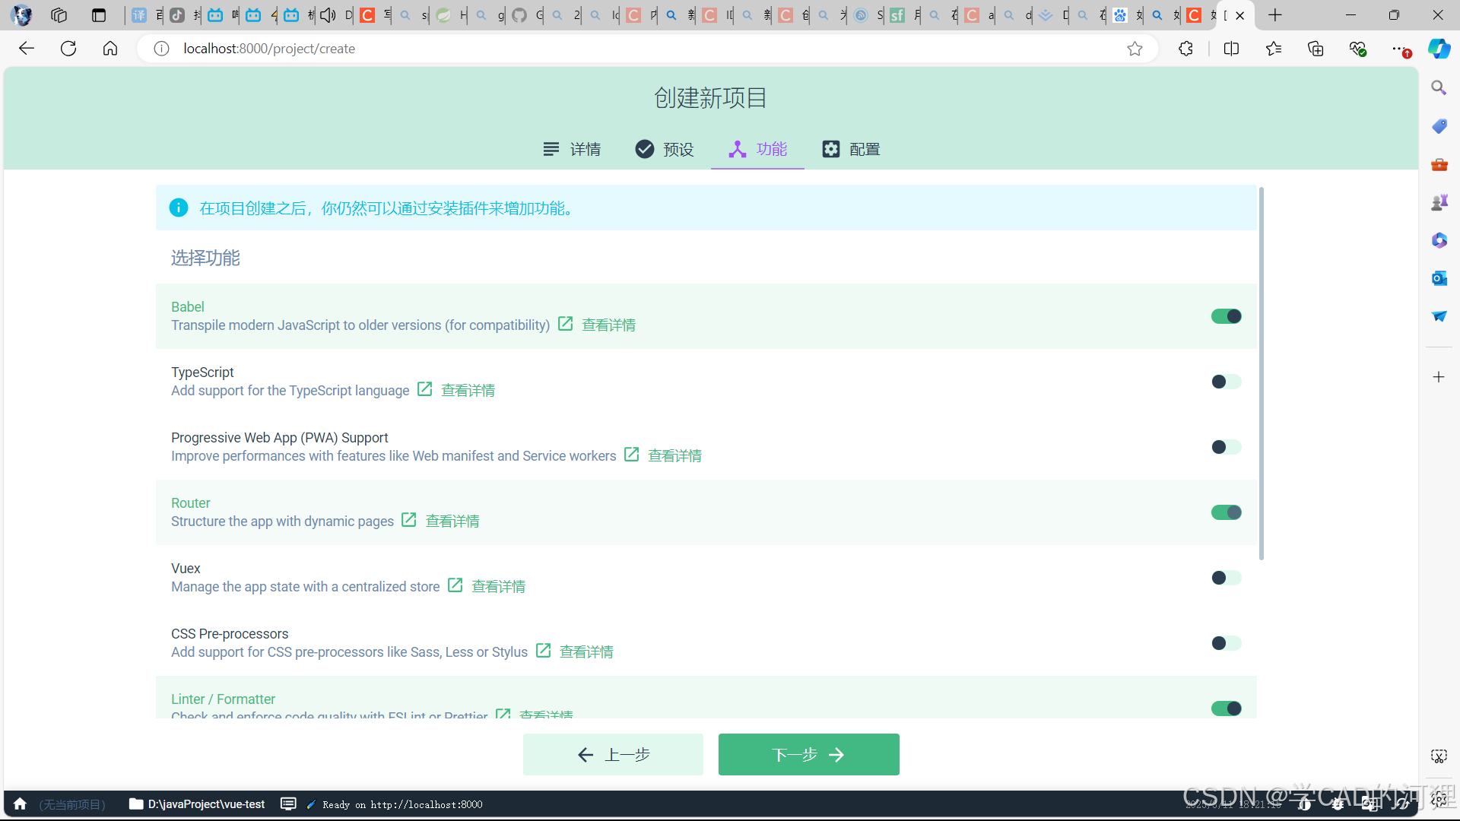Click the console log icon in status bar

click(288, 804)
